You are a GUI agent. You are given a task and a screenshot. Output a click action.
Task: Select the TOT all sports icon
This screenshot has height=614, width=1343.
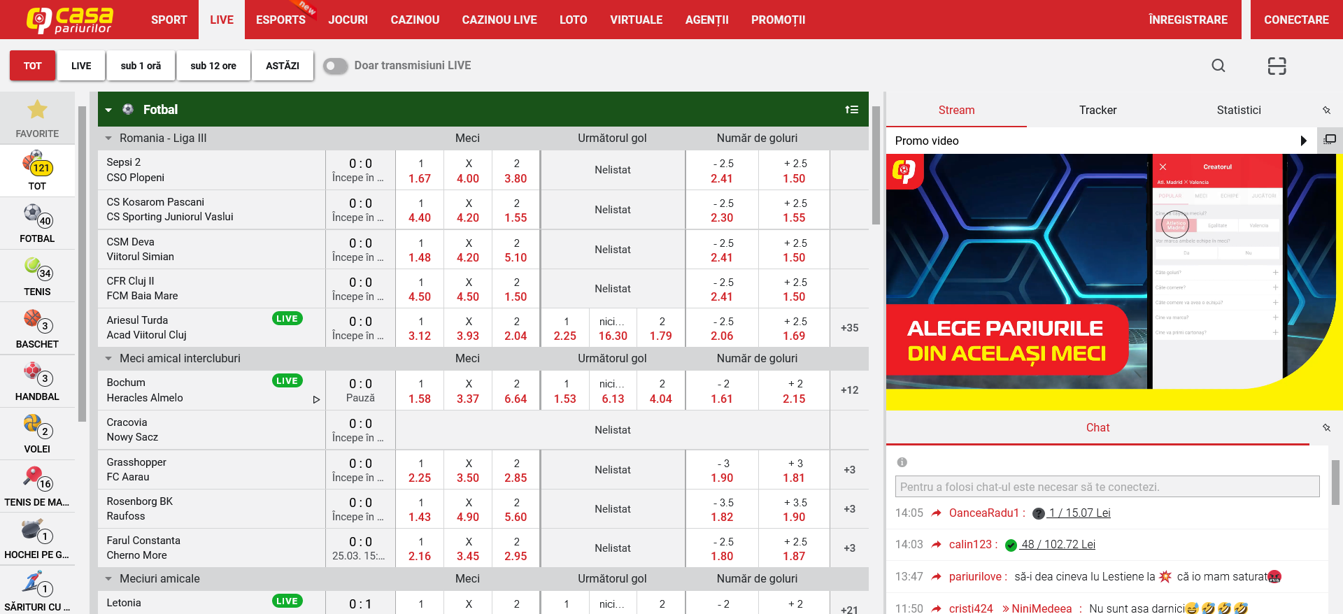(x=37, y=171)
